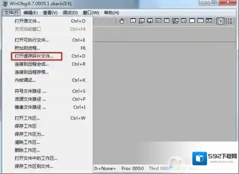
Task: Open the Locals window toolbar icon
Action: pyautogui.click(x=149, y=21)
